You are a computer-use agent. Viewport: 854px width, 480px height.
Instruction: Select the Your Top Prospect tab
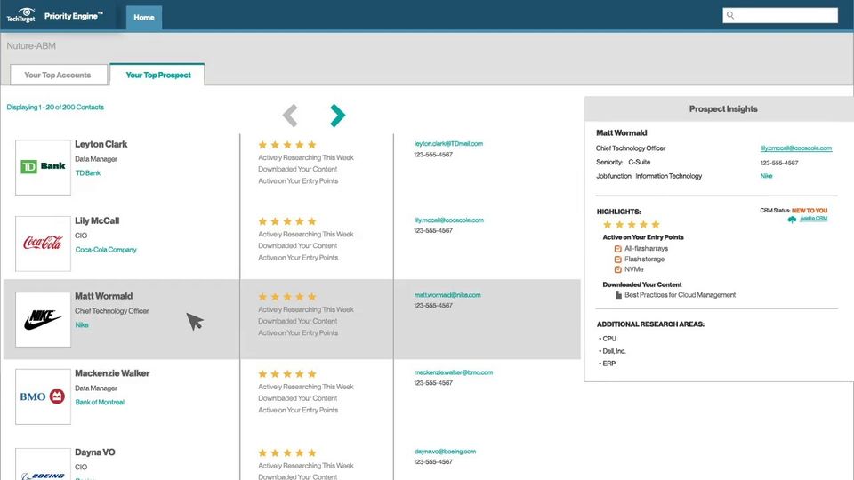click(x=158, y=75)
